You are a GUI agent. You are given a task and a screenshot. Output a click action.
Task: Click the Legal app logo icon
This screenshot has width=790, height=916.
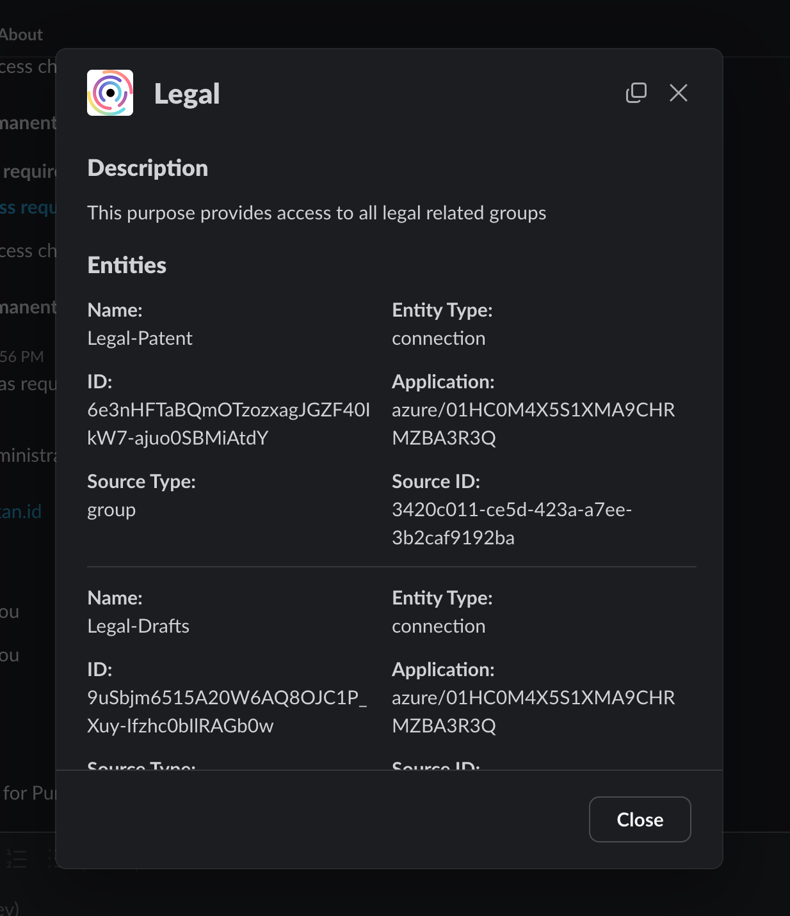point(110,93)
